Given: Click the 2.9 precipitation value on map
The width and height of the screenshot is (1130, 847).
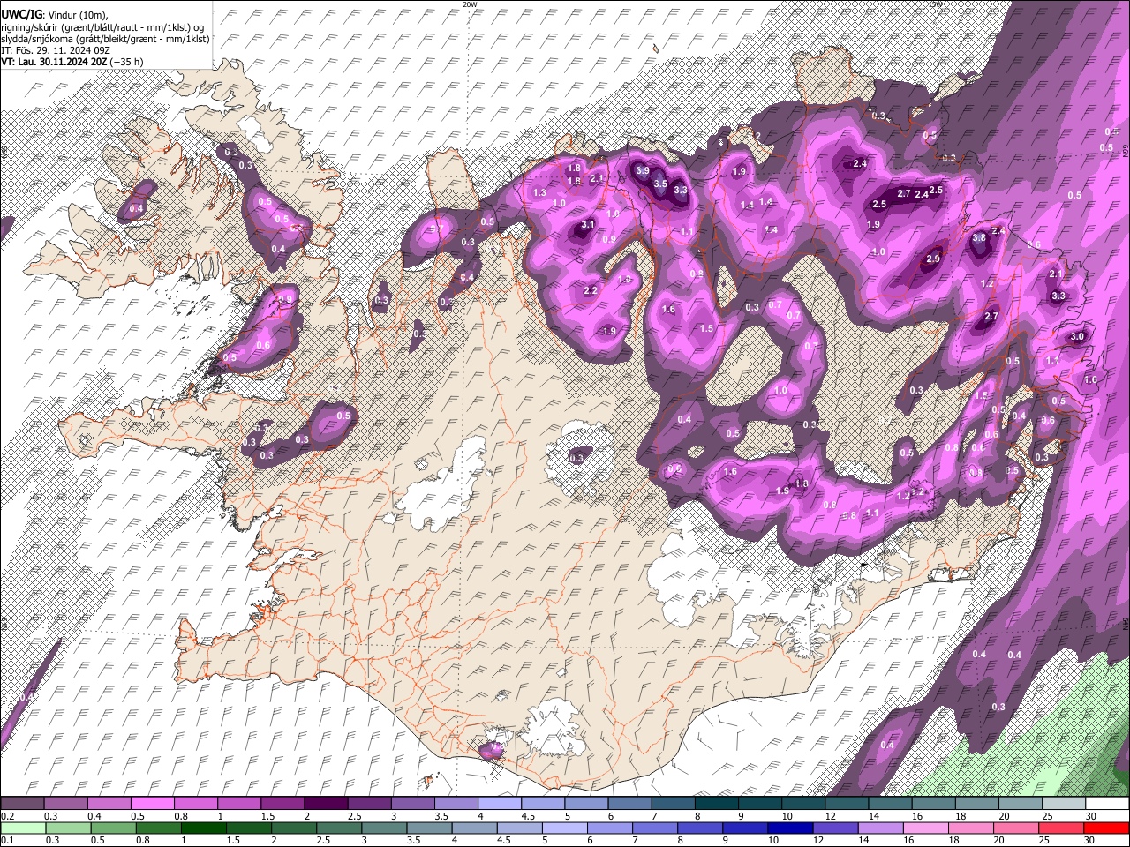Looking at the screenshot, I should click(x=933, y=259).
